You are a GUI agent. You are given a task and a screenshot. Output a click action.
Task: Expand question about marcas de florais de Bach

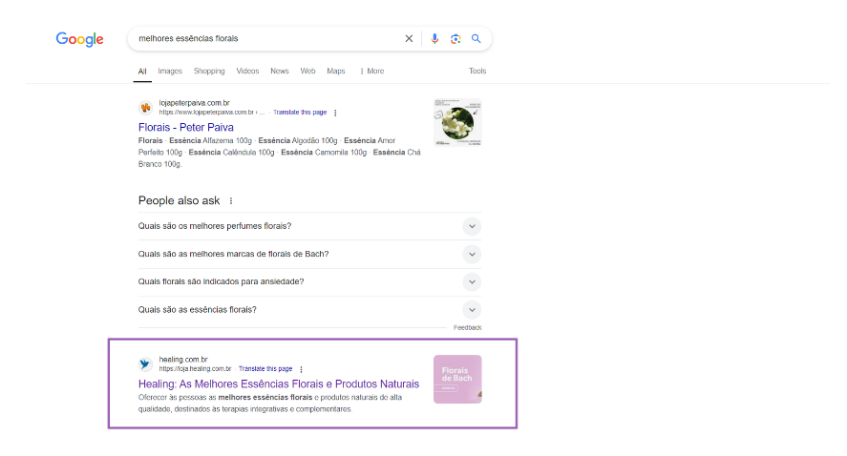309,254
